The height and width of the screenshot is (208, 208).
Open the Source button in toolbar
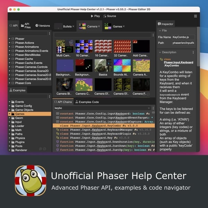(110, 16)
